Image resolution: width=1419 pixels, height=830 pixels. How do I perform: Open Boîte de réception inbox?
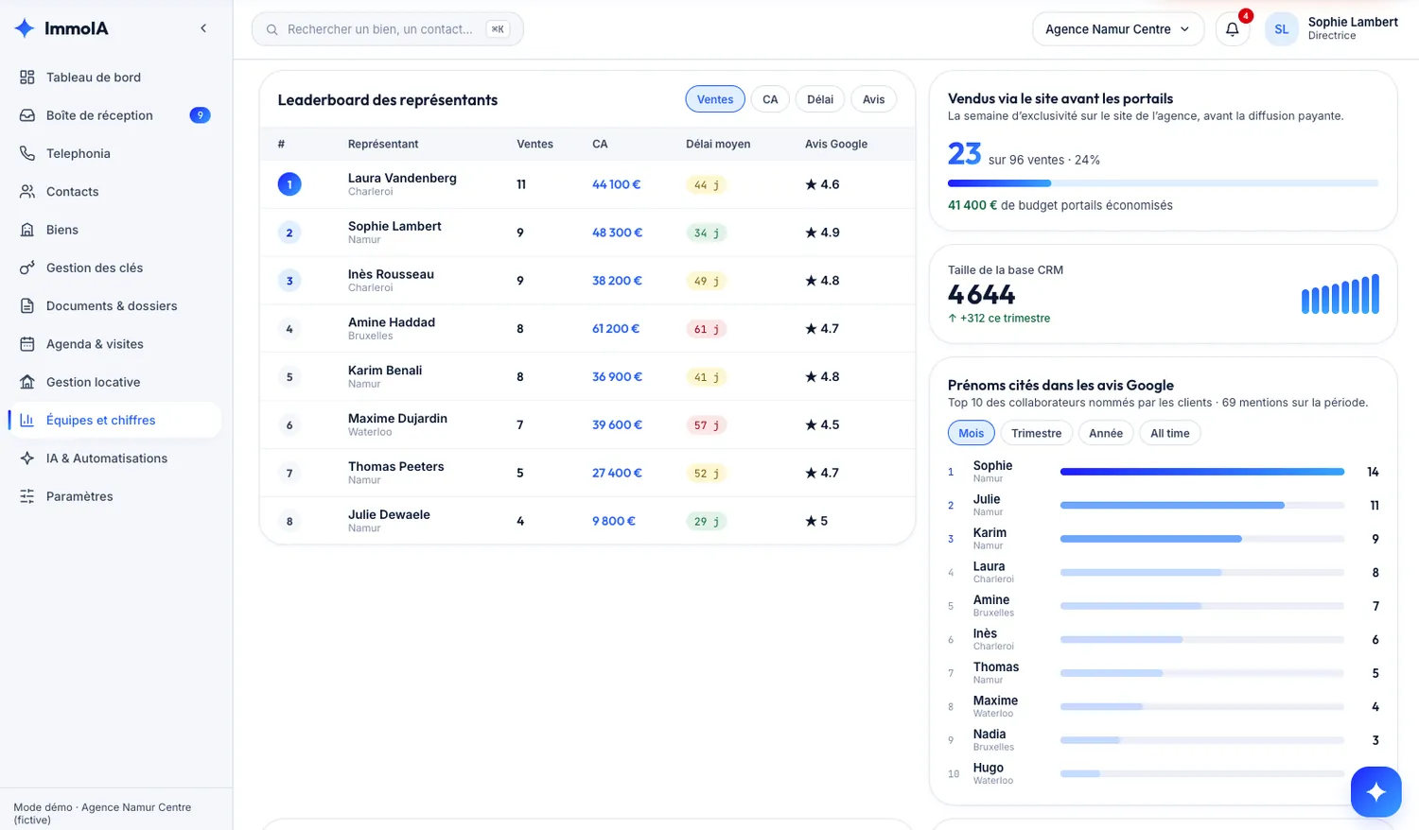pos(114,115)
